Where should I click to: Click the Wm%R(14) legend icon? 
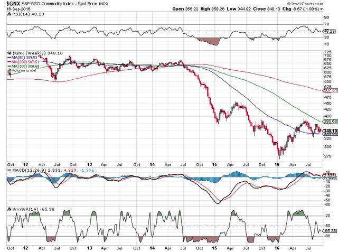(x=10, y=209)
